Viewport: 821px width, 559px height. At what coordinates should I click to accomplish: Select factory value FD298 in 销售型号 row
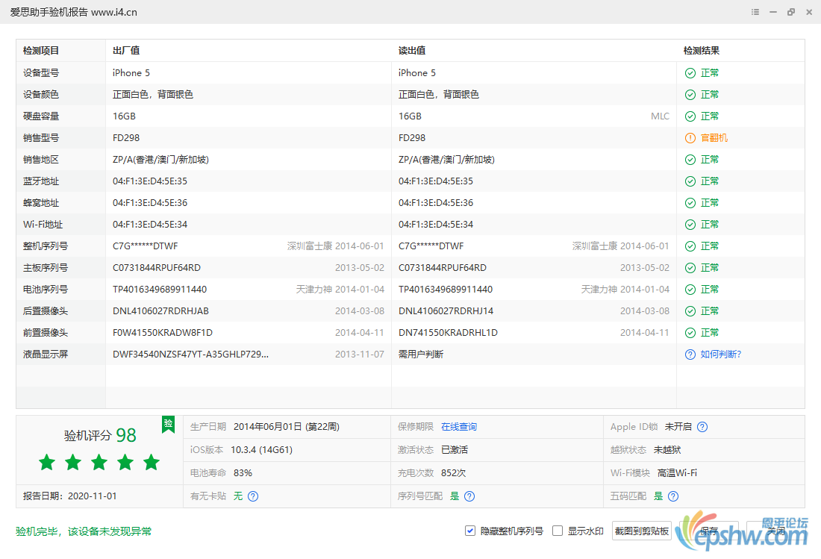click(x=126, y=137)
